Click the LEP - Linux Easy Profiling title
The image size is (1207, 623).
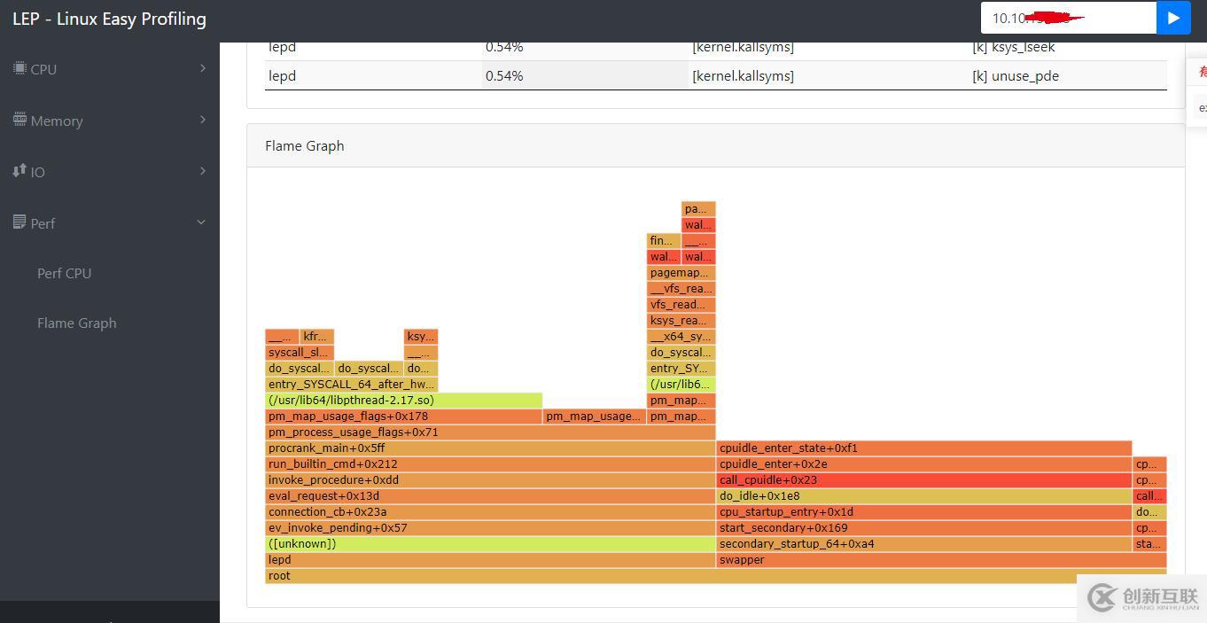109,19
